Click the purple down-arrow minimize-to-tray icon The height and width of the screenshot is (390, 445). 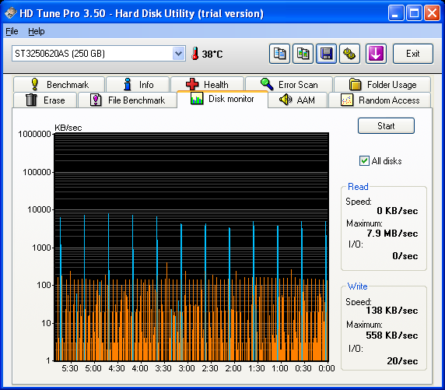coord(376,54)
